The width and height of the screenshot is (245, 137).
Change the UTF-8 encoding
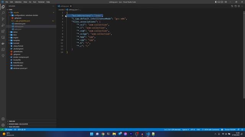click(193, 129)
